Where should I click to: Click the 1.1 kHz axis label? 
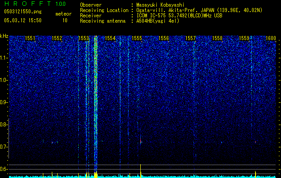pos(4,58)
